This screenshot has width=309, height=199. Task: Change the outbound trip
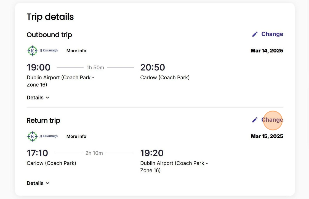(272, 34)
